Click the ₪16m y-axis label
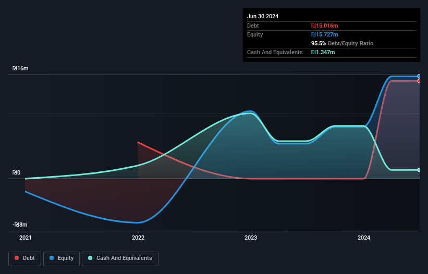 coord(20,68)
